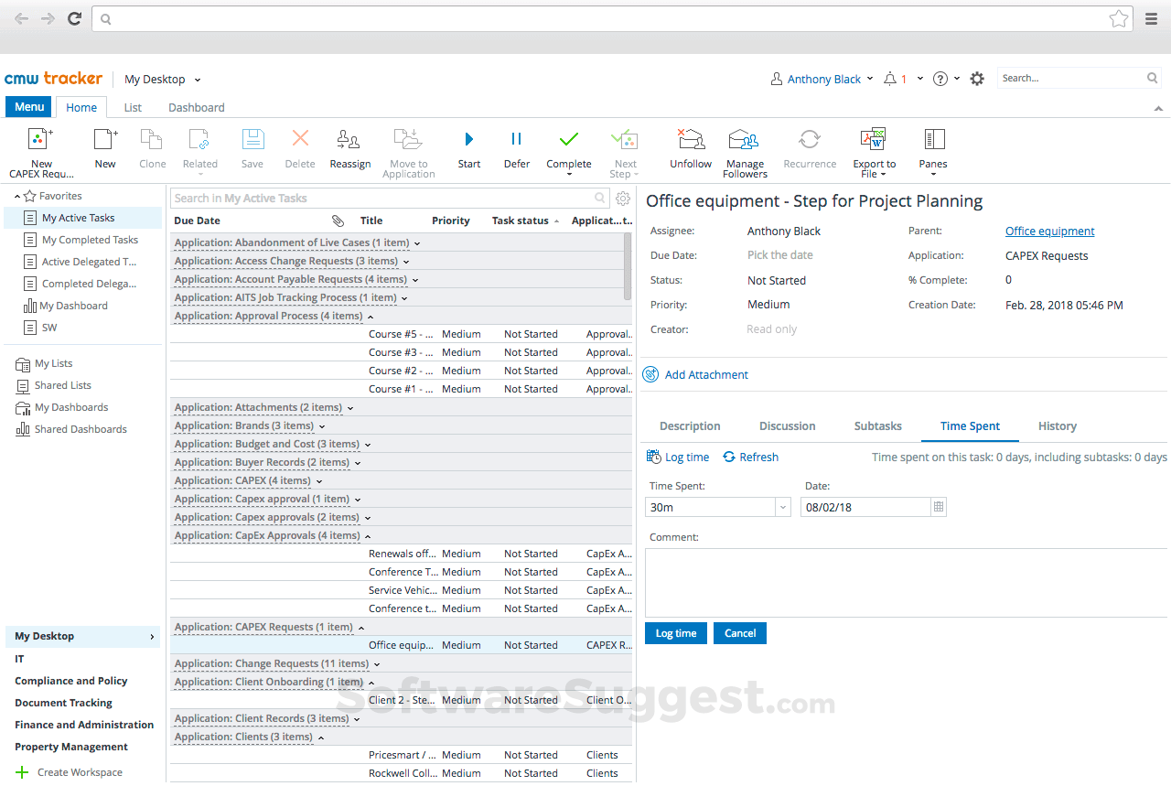
Task: Open the Office equipment parent link
Action: coord(1049,231)
